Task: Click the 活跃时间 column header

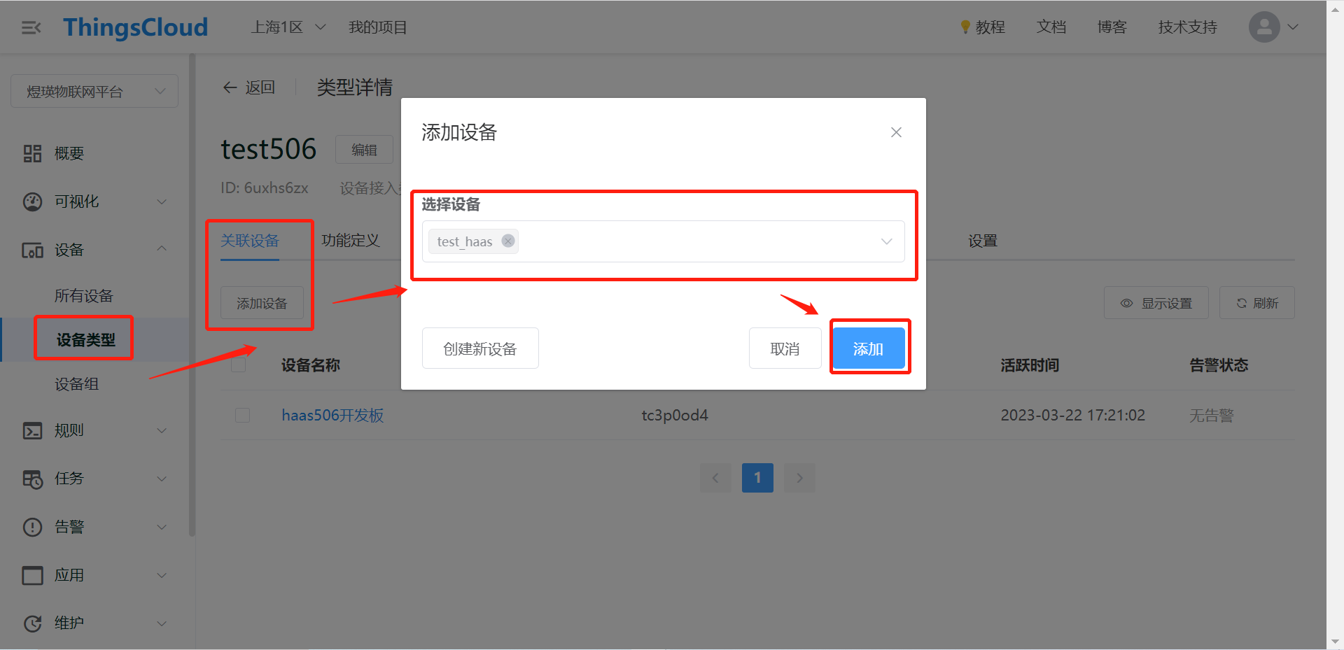Action: pyautogui.click(x=1030, y=365)
